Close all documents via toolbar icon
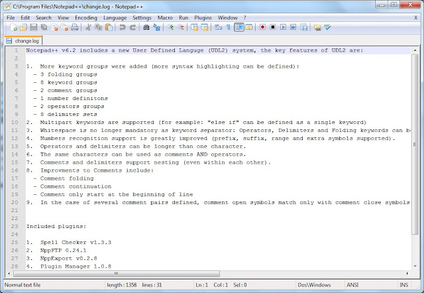This screenshot has width=424, height=293. (x=64, y=27)
